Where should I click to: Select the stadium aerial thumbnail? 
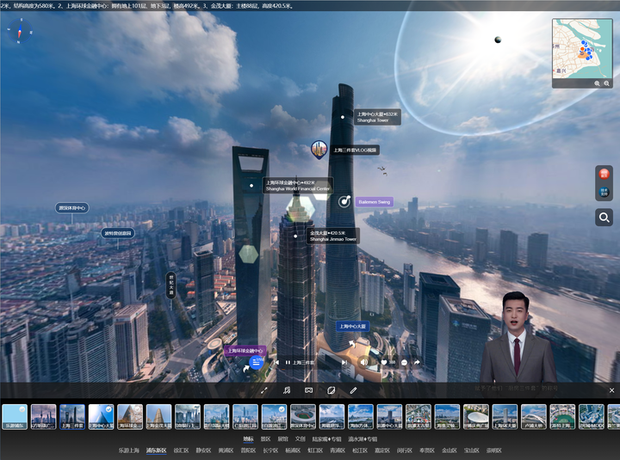tap(303, 416)
